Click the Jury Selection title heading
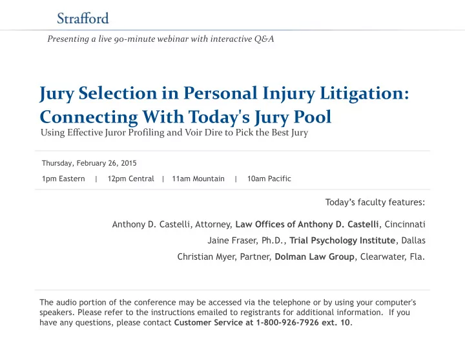The image size is (465, 348). click(224, 93)
